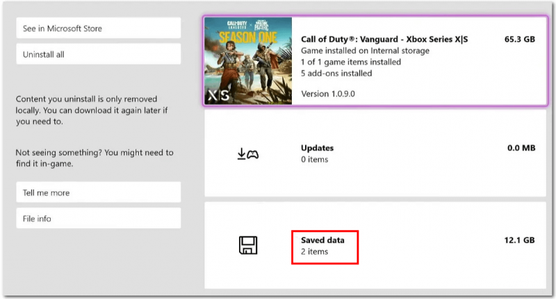556x299 pixels.
Task: Click the 12.1 GB saved data size
Action: (519, 240)
